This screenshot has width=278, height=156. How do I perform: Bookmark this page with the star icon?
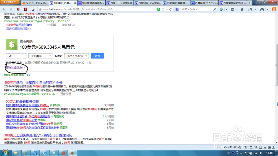click(163, 9)
